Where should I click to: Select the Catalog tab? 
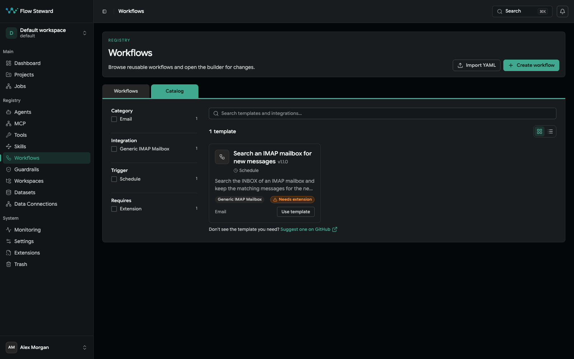(x=175, y=91)
